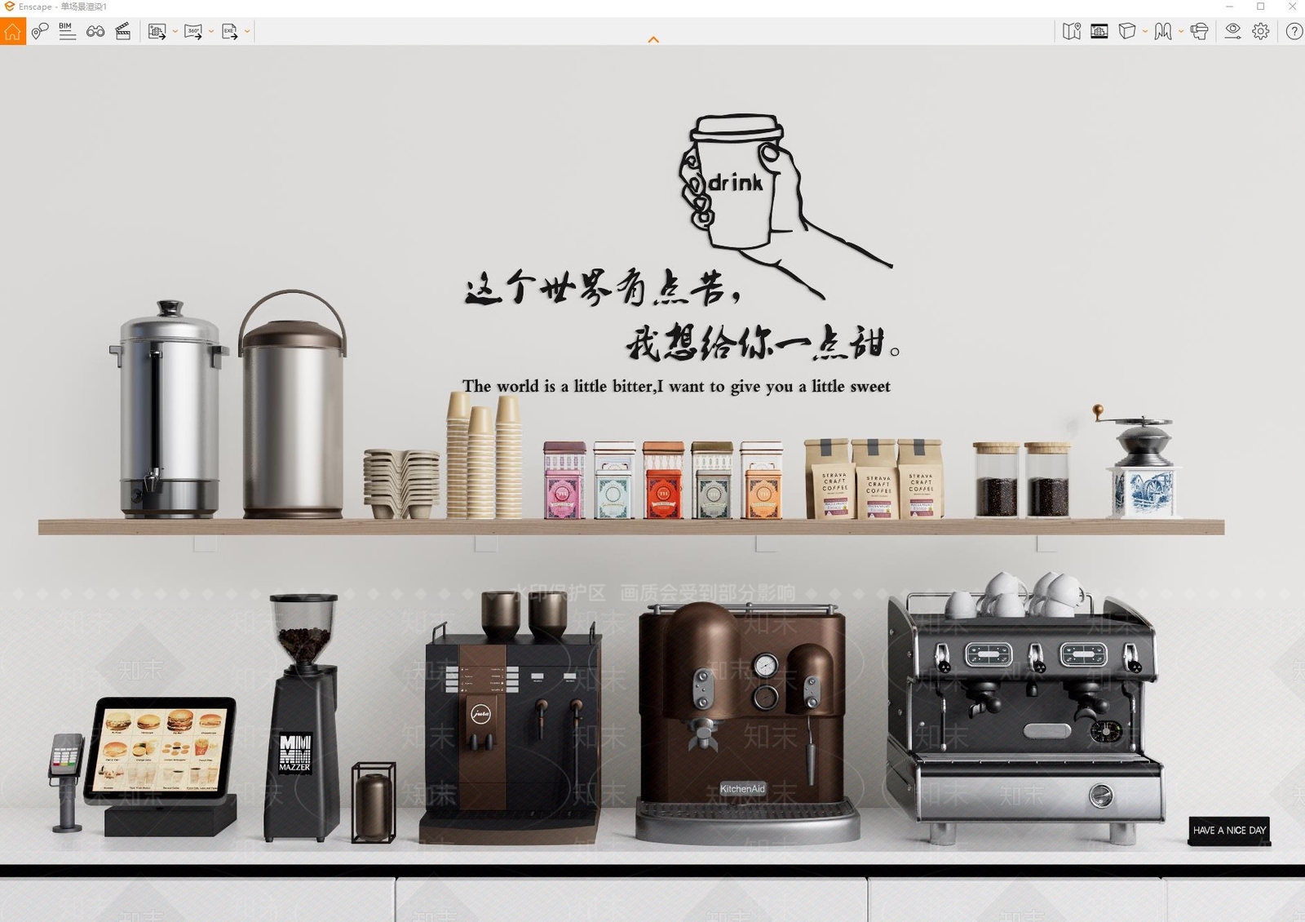Open the visual settings eye icon
Screen dimensions: 1305x922
click(1233, 31)
